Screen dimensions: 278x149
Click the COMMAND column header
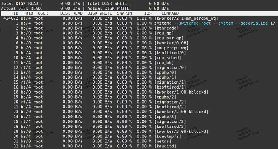tap(170, 13)
